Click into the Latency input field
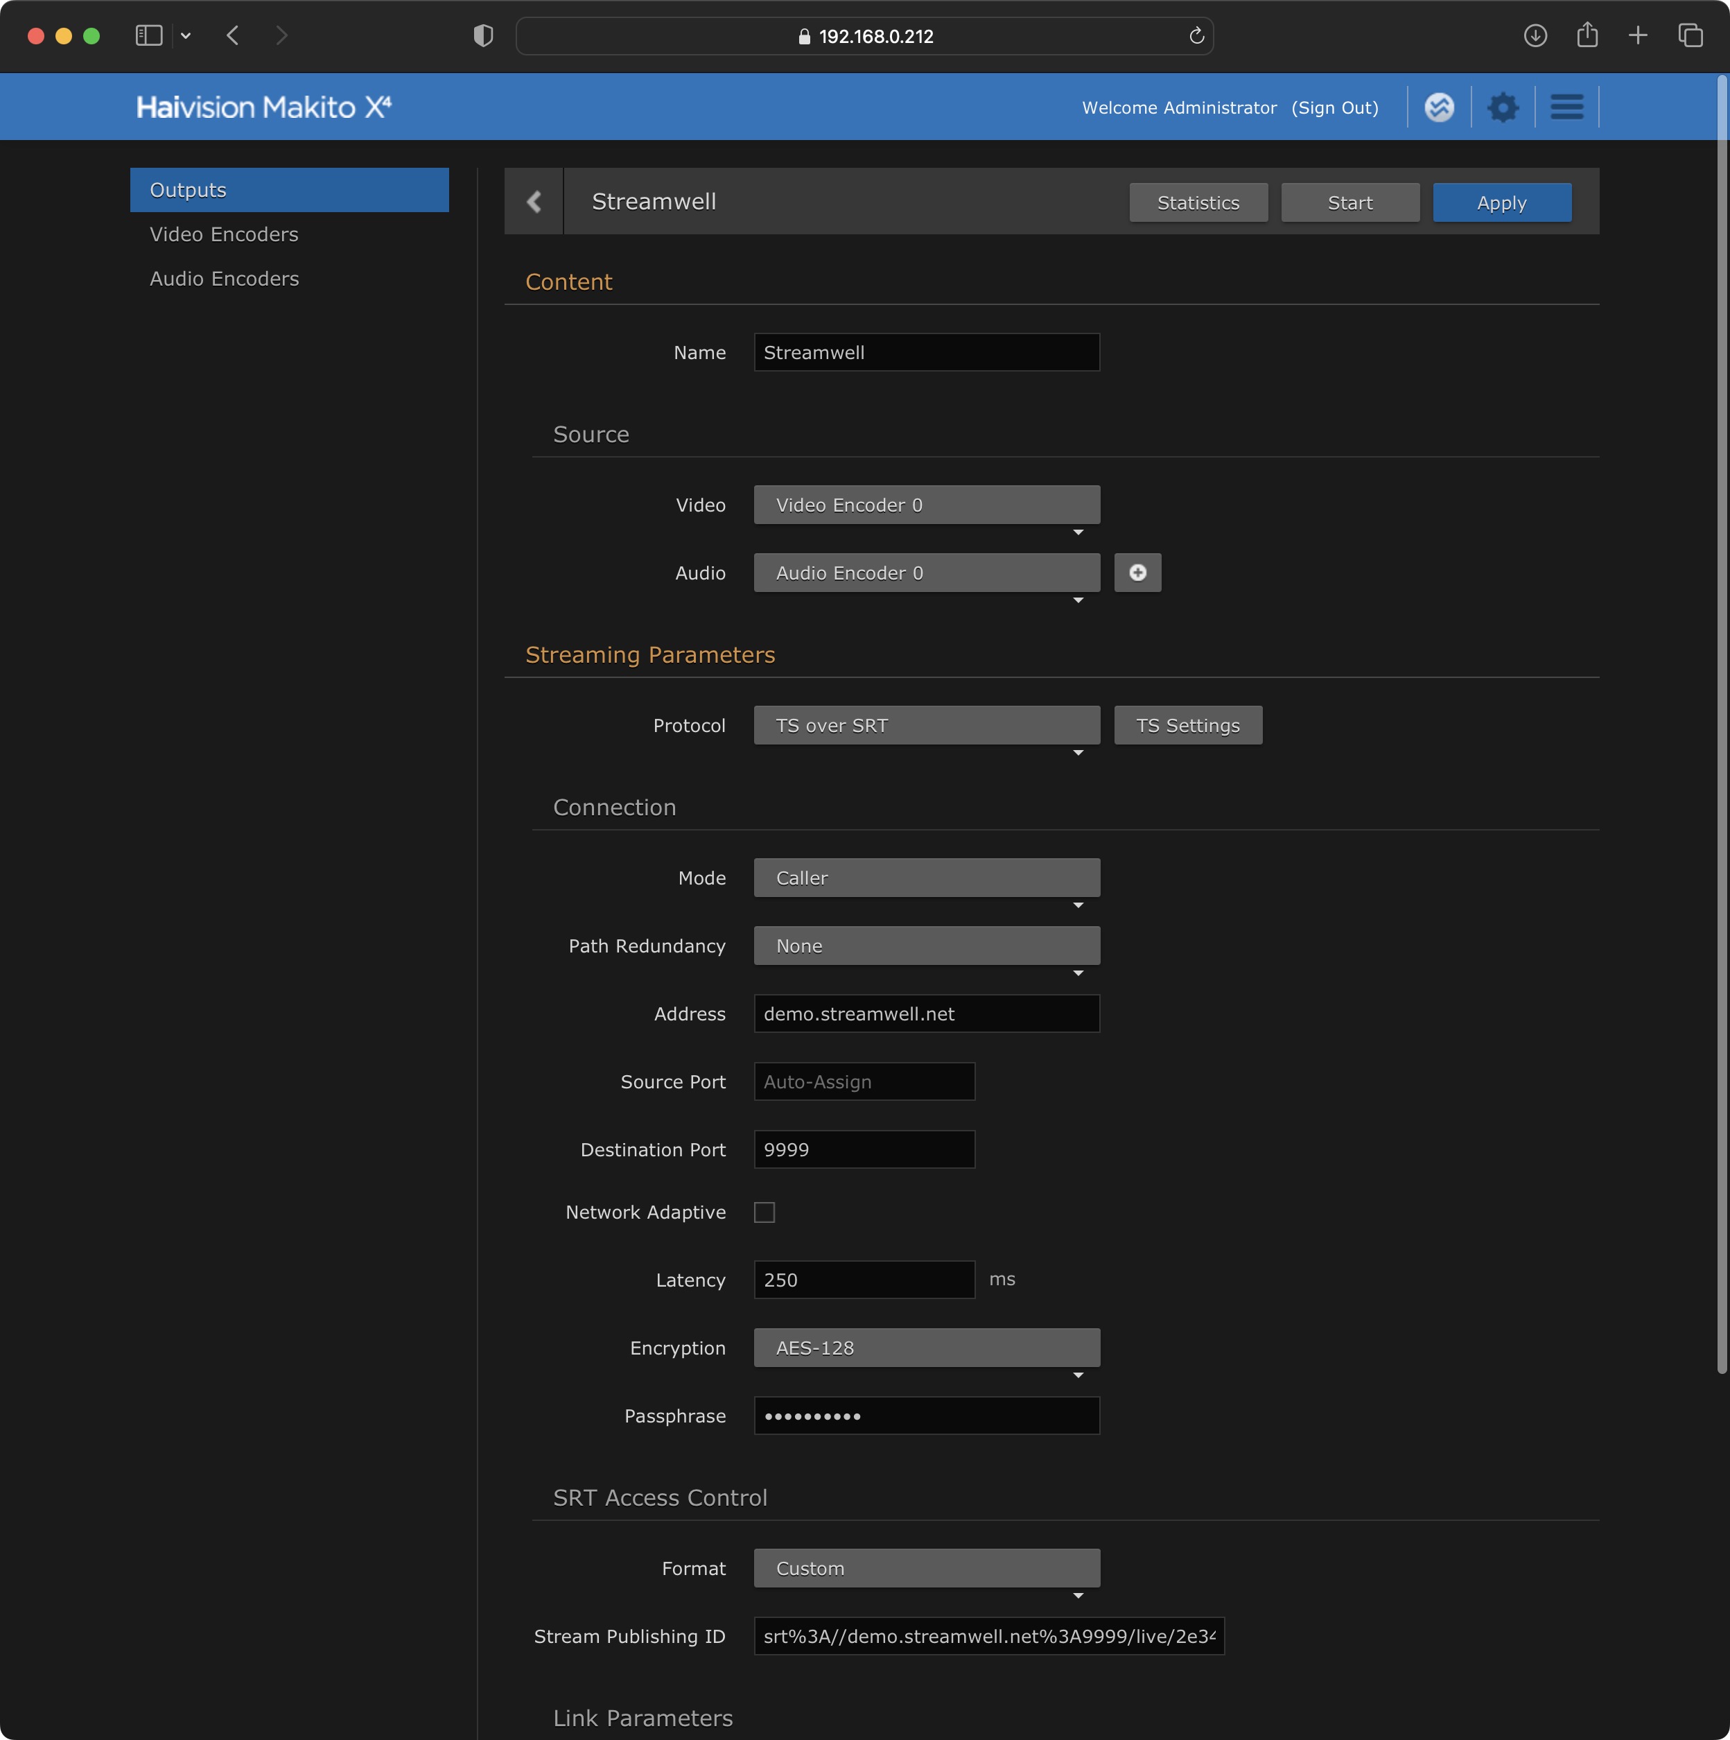 tap(864, 1280)
